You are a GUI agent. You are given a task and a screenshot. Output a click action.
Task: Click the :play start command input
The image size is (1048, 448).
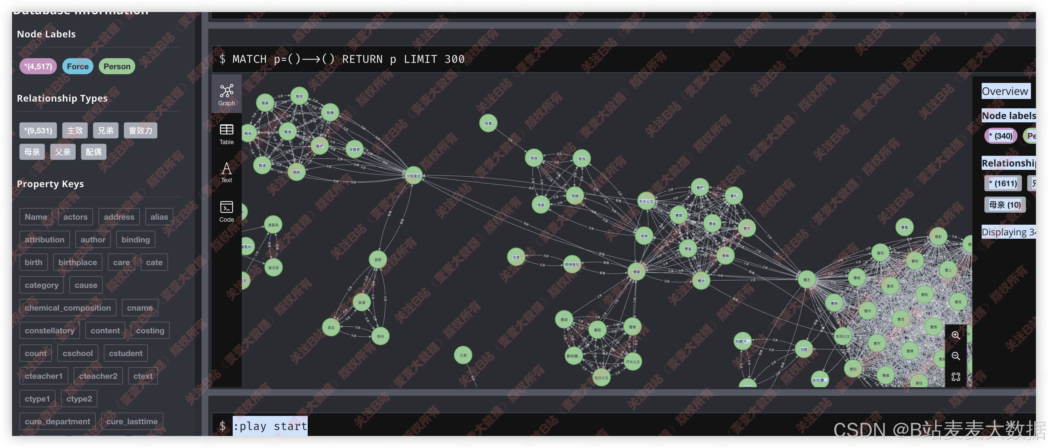[270, 426]
